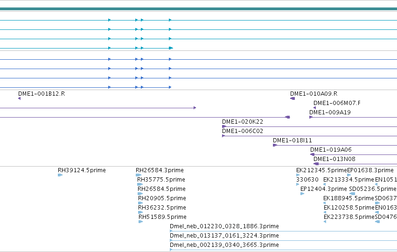Select the blue arrow glyph under RH39124.5prime
The width and height of the screenshot is (397, 252).
pyautogui.click(x=60, y=175)
